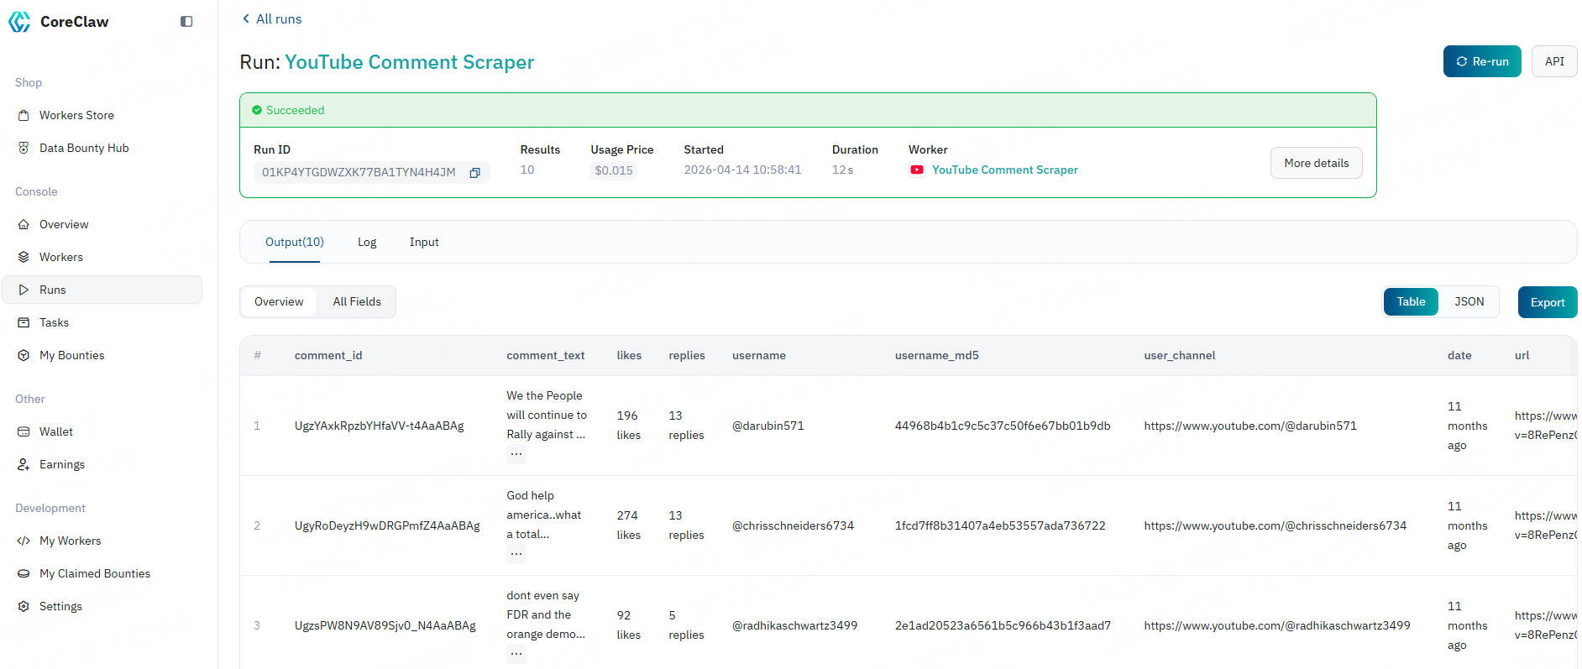Click the CoreClaw logo icon
The height and width of the screenshot is (669, 1582).
click(x=19, y=22)
